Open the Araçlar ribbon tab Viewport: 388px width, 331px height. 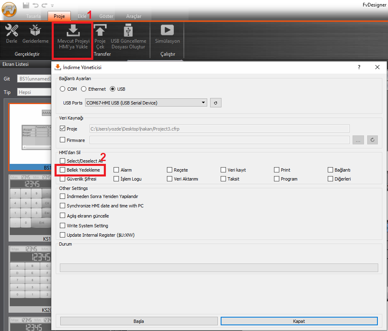[134, 16]
